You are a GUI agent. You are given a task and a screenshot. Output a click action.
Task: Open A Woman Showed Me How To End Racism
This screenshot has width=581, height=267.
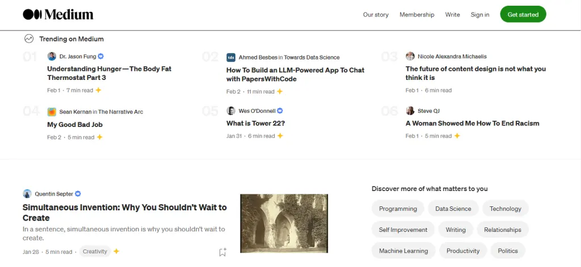pyautogui.click(x=473, y=124)
